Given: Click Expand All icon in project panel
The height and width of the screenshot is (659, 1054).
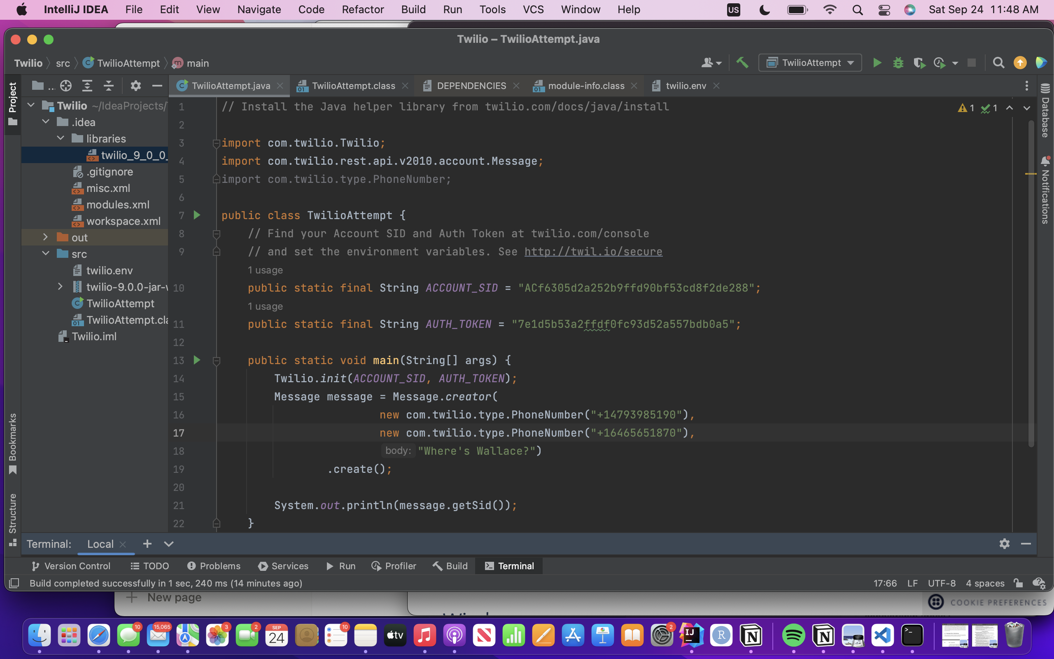Looking at the screenshot, I should point(87,86).
